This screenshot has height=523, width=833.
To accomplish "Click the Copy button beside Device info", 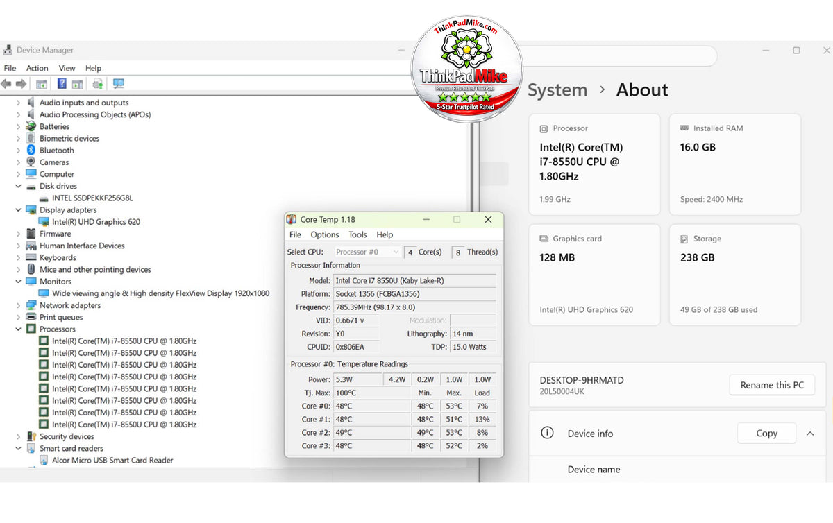I will click(x=766, y=433).
